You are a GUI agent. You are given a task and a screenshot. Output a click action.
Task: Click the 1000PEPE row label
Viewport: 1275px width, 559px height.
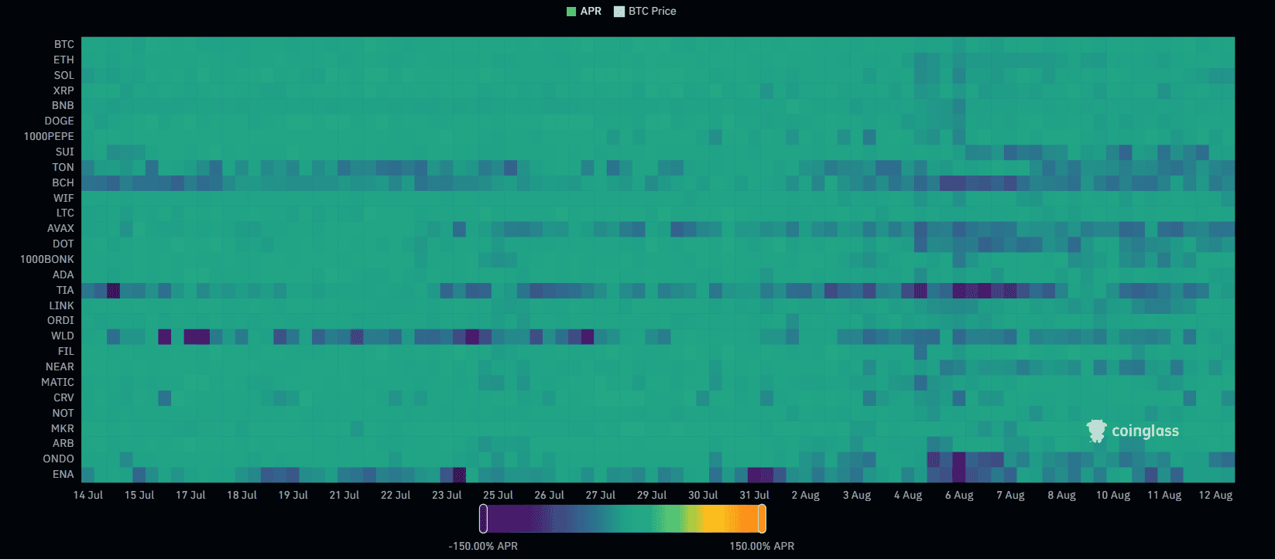[49, 136]
